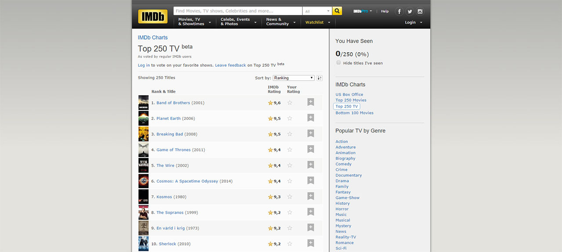The image size is (562, 252).
Task: Add The Wire to watchlist
Action: [x=310, y=165]
